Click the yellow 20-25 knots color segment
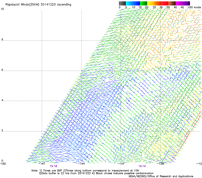Screen dimensions: 202x178 151,3
